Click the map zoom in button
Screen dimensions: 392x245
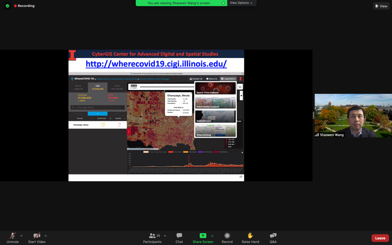(x=241, y=92)
